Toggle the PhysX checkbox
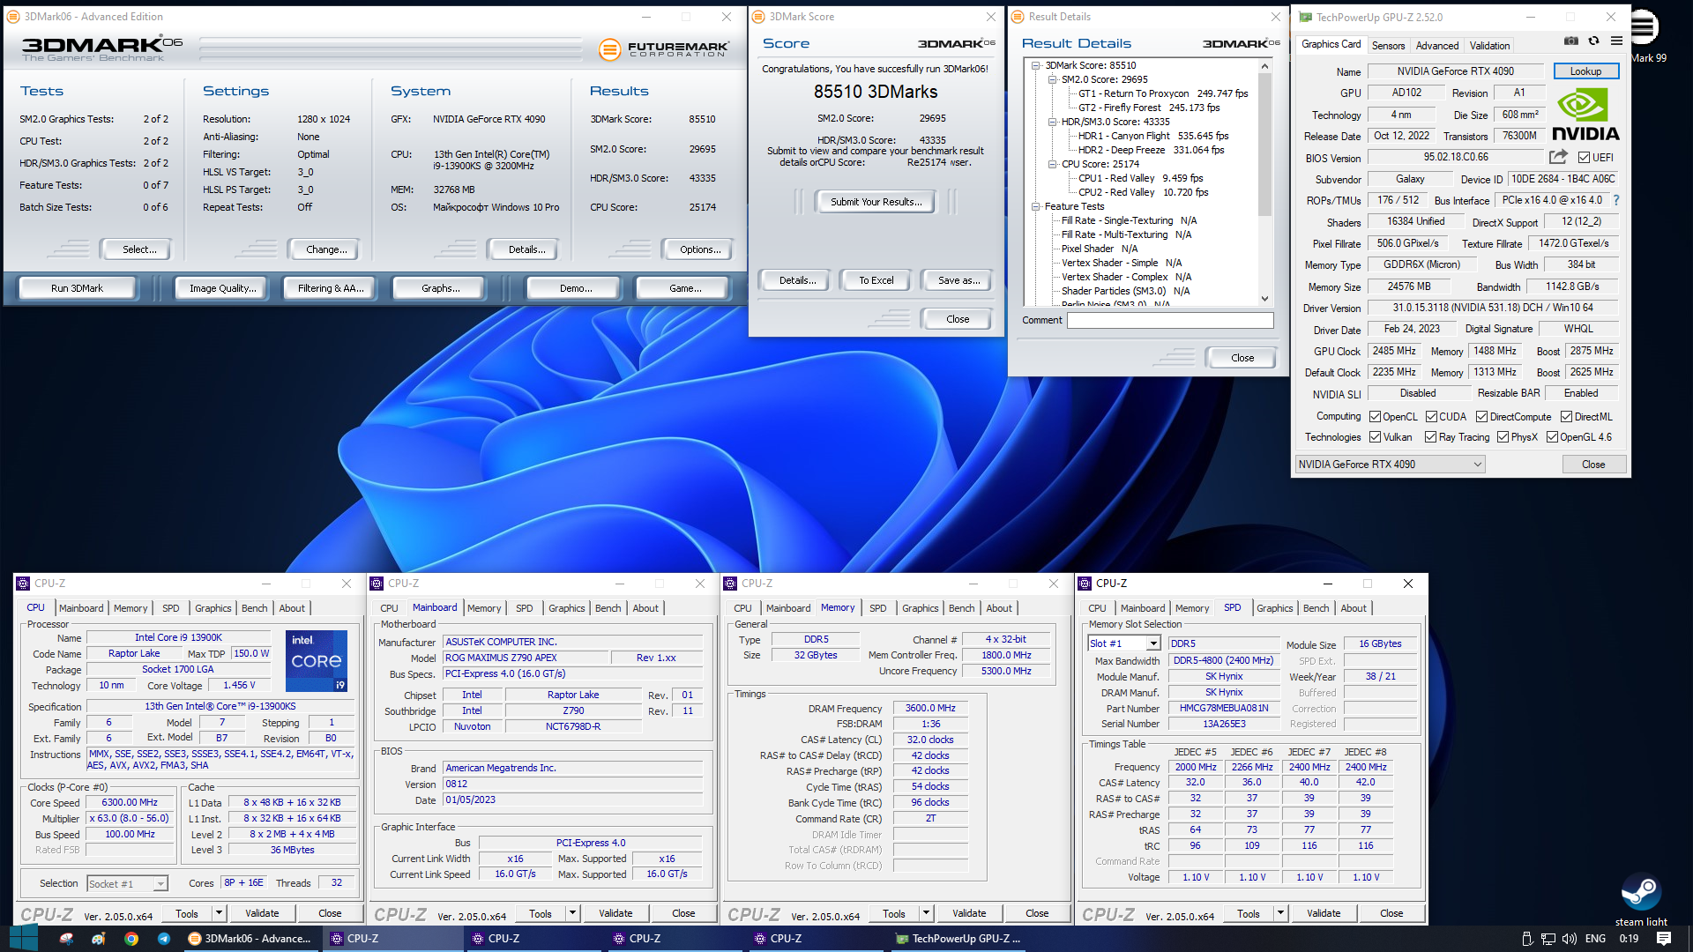The width and height of the screenshot is (1693, 952). [x=1503, y=437]
